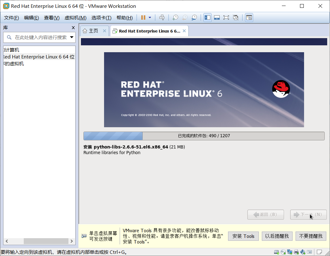Click the sound card status icon
330x256 pixels.
click(303, 252)
